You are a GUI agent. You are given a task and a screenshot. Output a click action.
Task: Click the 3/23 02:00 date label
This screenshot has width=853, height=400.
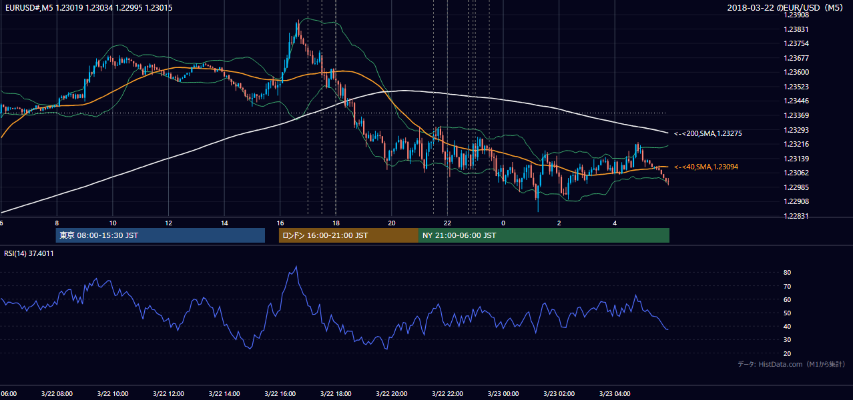(559, 393)
